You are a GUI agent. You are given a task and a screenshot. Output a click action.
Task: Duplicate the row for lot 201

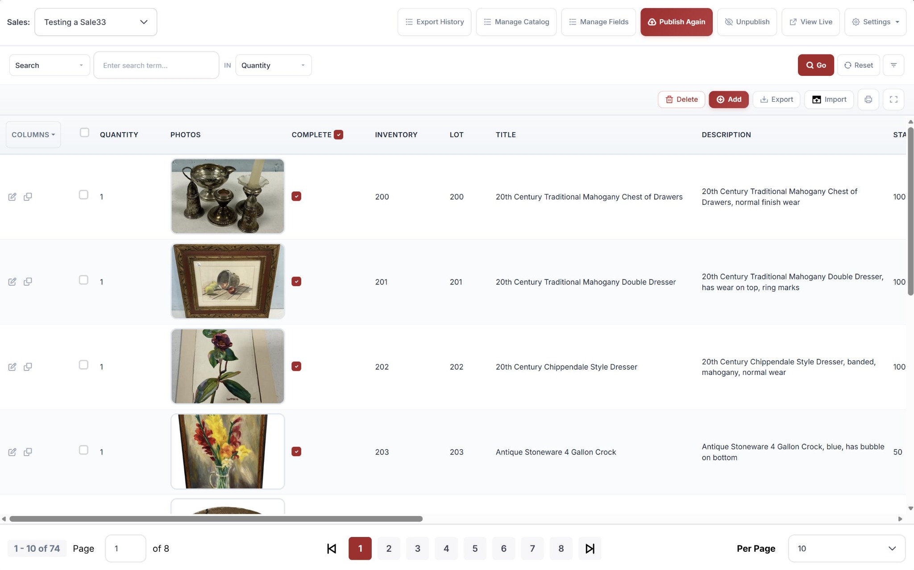[x=28, y=282]
